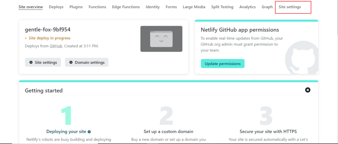Open the Graph tab
This screenshot has height=144, width=338.
(267, 7)
